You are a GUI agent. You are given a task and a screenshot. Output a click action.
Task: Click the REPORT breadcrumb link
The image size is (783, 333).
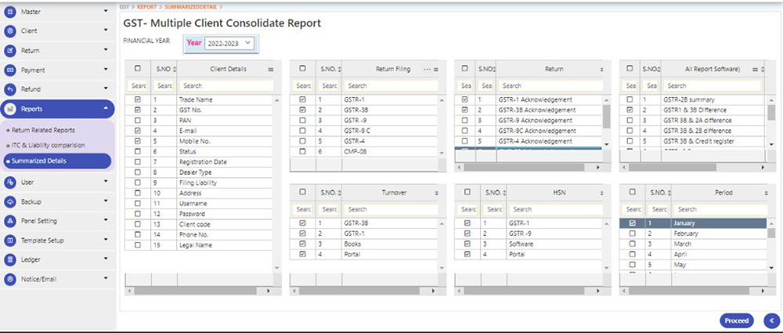coord(146,6)
